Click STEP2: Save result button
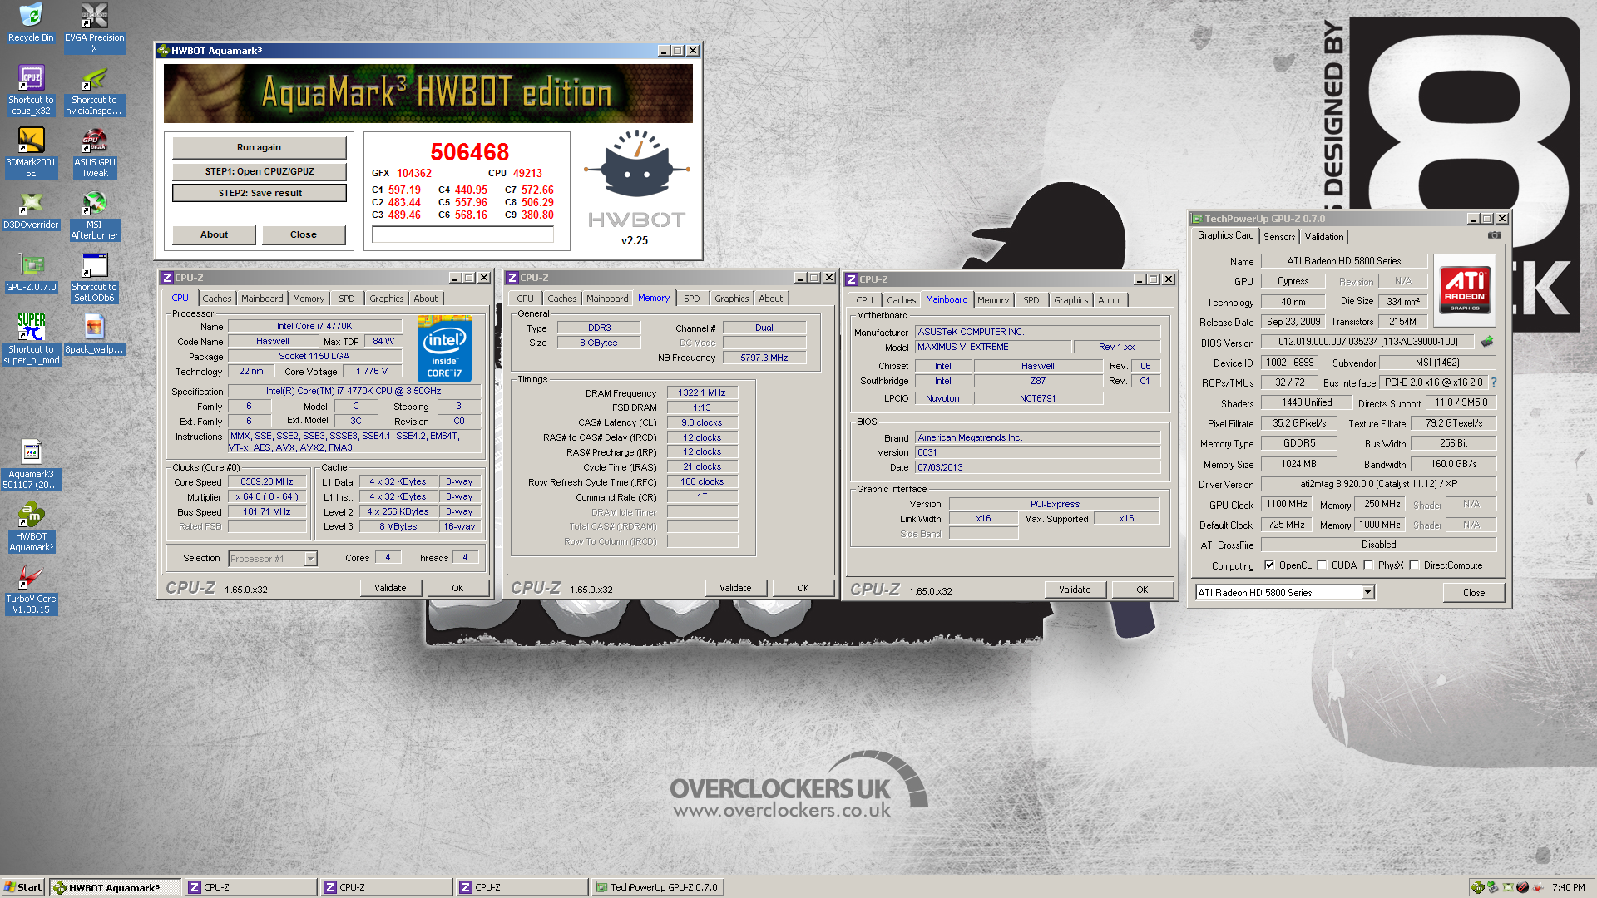The height and width of the screenshot is (898, 1597). pyautogui.click(x=259, y=193)
